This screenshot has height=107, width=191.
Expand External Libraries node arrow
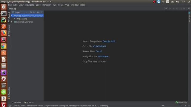click(x=12, y=22)
